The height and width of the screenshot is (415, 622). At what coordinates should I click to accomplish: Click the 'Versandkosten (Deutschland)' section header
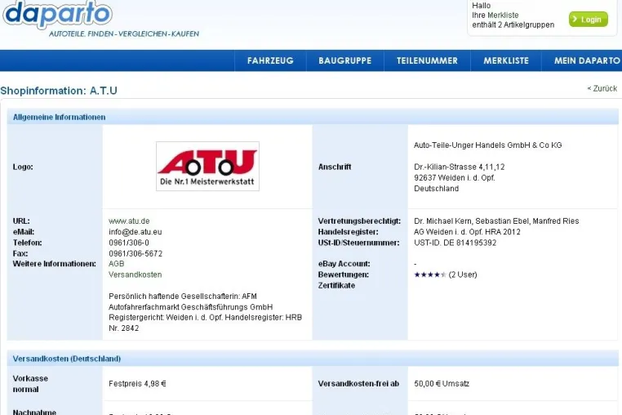pos(313,359)
